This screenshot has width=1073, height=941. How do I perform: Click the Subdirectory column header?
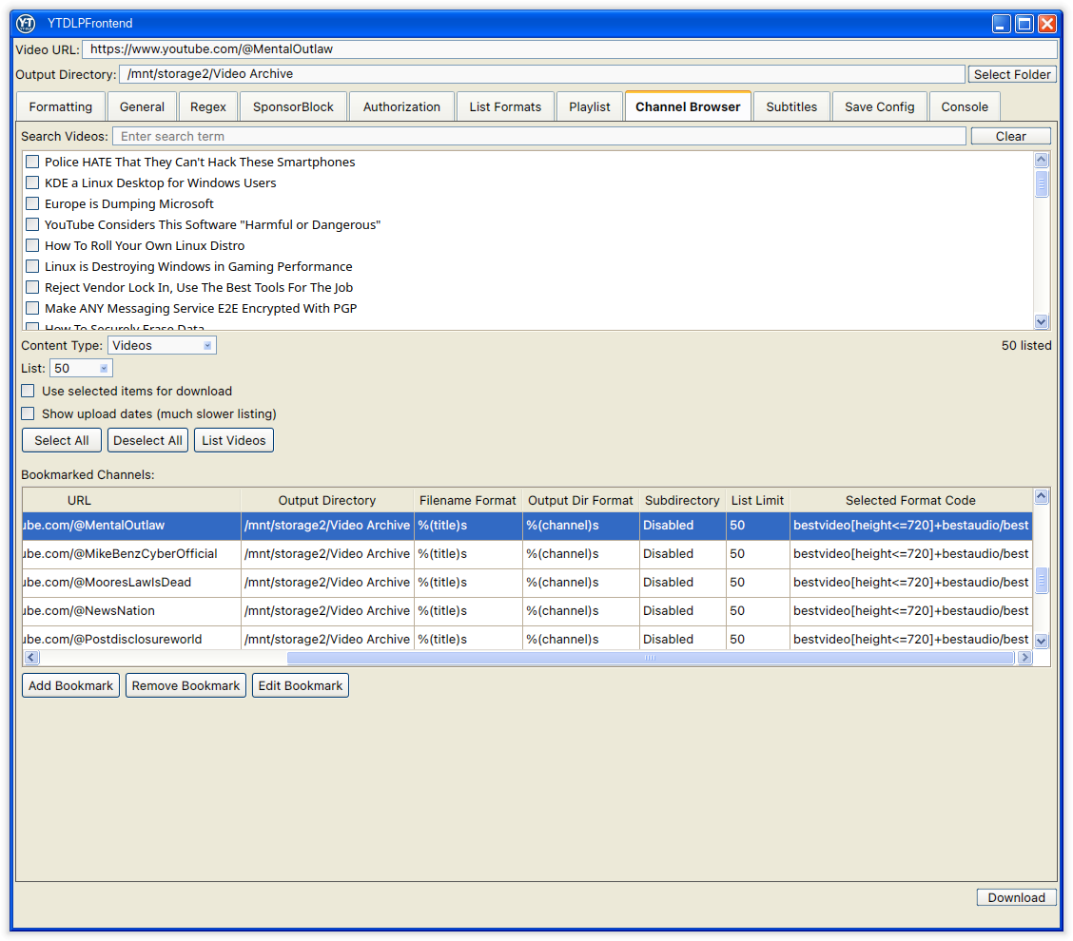pyautogui.click(x=682, y=500)
